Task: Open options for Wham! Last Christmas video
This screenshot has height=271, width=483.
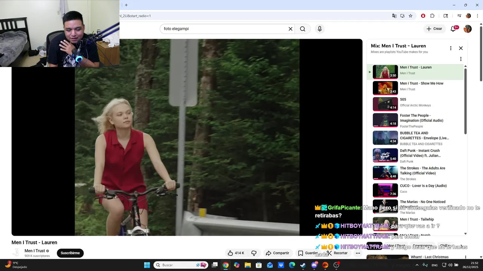Action: (465, 257)
